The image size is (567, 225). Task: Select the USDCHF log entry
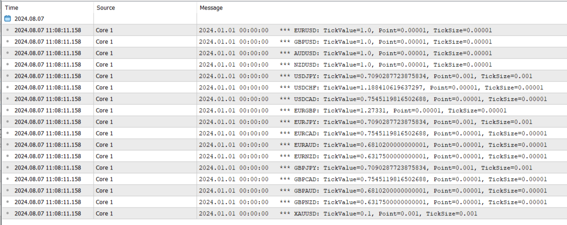284,88
